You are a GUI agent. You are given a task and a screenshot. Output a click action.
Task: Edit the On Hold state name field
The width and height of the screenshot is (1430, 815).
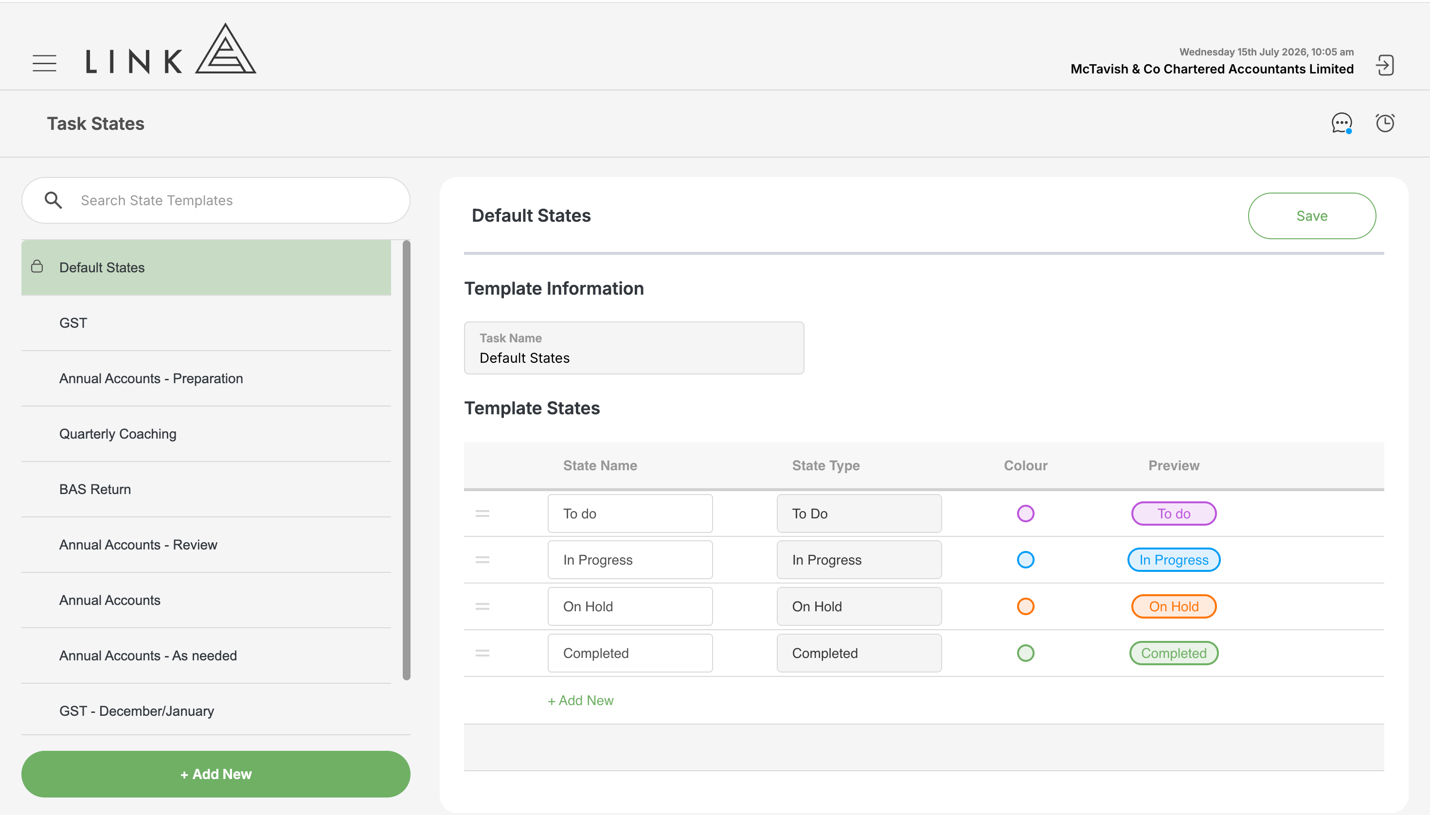(x=630, y=606)
